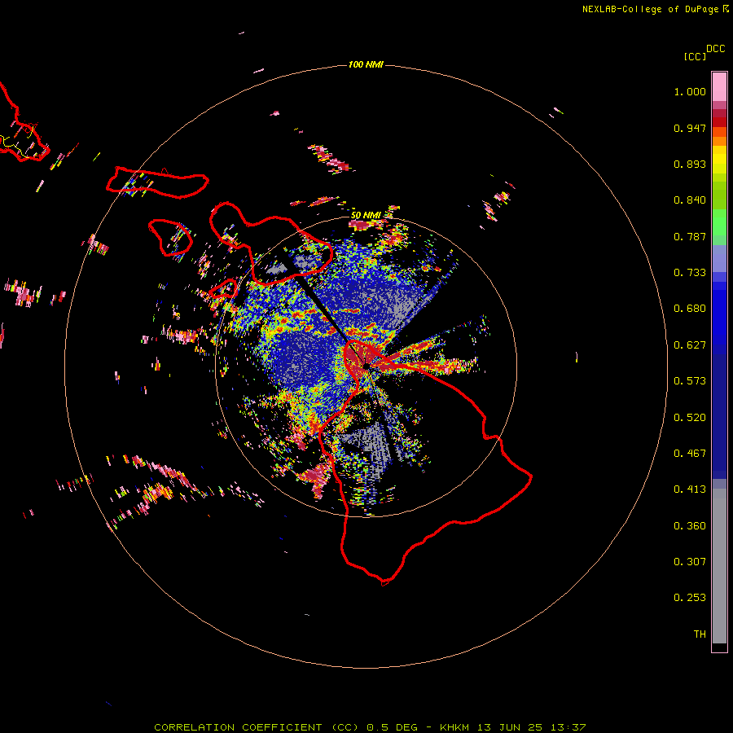This screenshot has height=733, width=733.
Task: Click the 0.413 color scale value
Action: coord(690,489)
